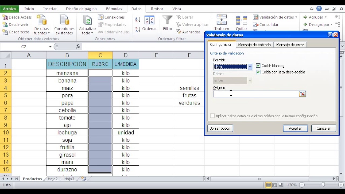Click the fx insert function icon
The width and height of the screenshot is (345, 194).
point(78,47)
